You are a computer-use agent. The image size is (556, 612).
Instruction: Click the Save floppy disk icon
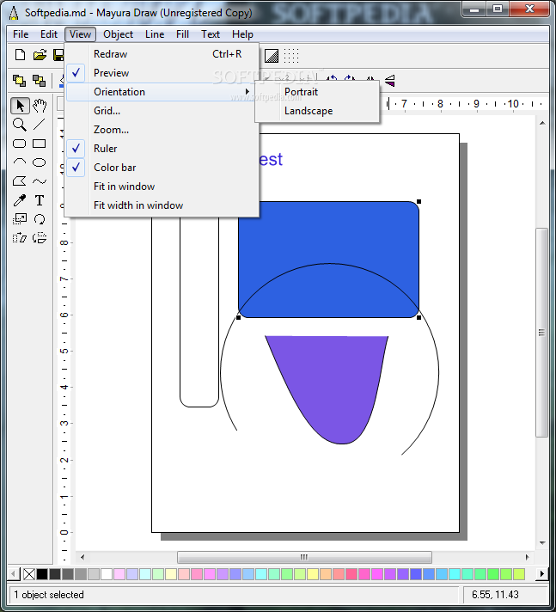click(x=58, y=55)
